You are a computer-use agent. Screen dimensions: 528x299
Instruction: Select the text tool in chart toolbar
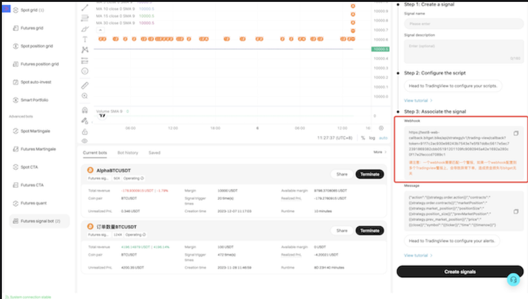(x=85, y=39)
